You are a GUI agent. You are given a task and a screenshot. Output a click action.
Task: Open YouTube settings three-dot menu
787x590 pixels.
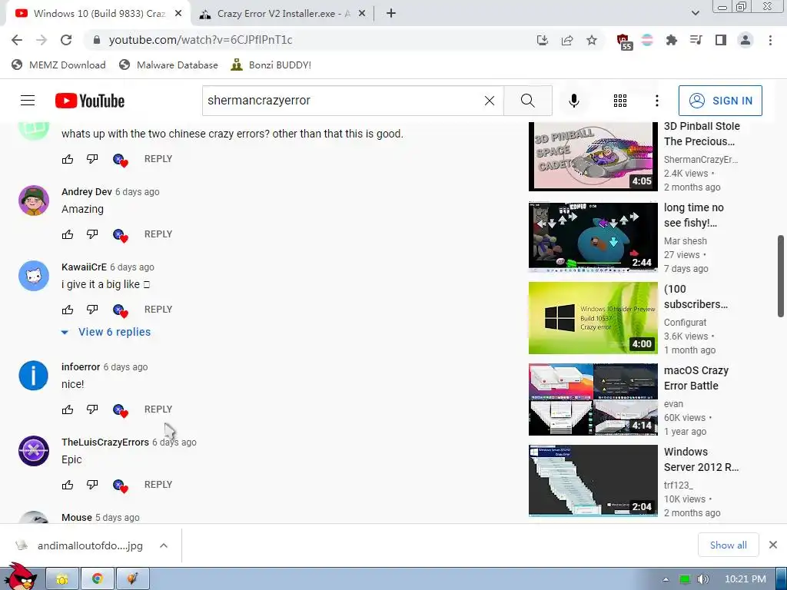(656, 101)
